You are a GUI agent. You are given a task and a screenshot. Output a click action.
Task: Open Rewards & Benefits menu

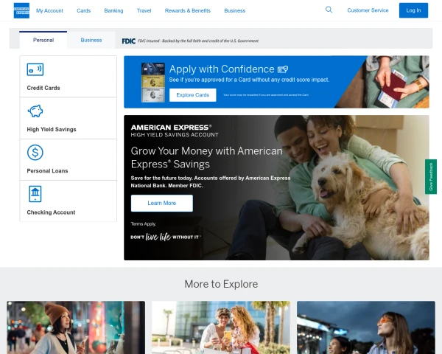[x=188, y=10]
